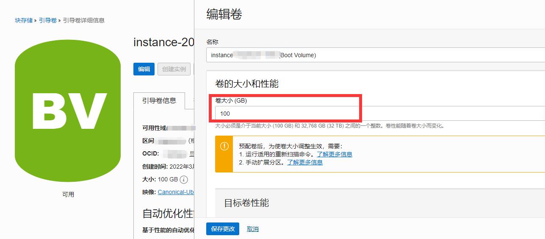
Task: Click the 目标卷性能 section heading
Action: pyautogui.click(x=246, y=203)
